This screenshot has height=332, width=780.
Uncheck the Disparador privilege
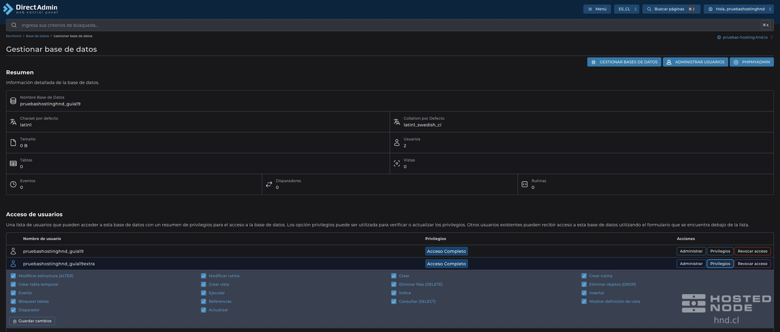tap(13, 310)
